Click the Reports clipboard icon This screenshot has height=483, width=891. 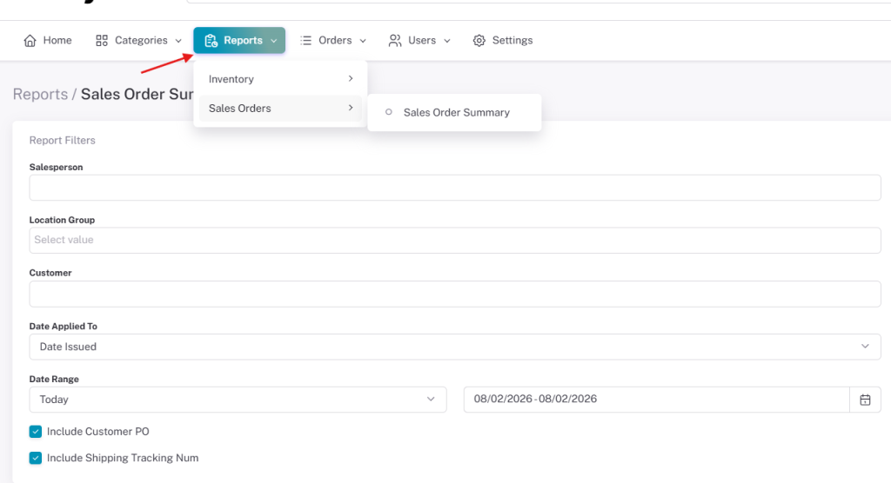pyautogui.click(x=211, y=40)
